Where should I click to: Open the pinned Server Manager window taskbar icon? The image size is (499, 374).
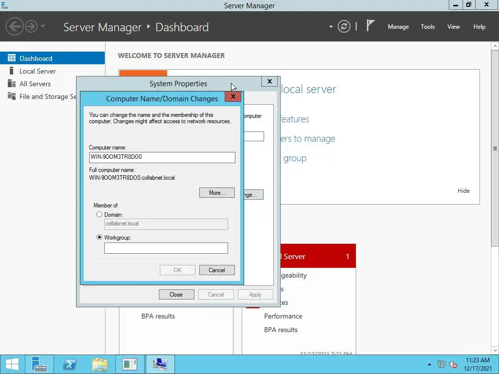click(130, 364)
